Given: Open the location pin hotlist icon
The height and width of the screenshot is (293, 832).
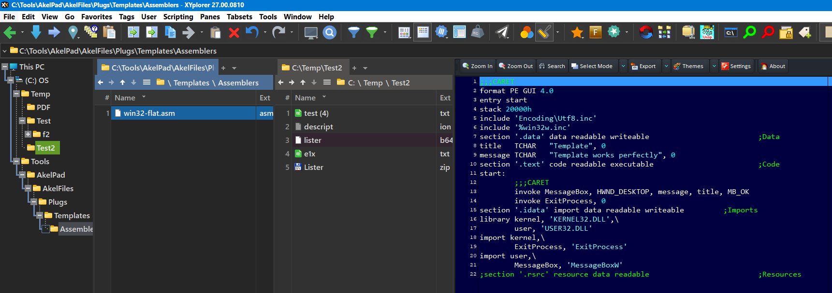Looking at the screenshot, I should pyautogui.click(x=73, y=32).
